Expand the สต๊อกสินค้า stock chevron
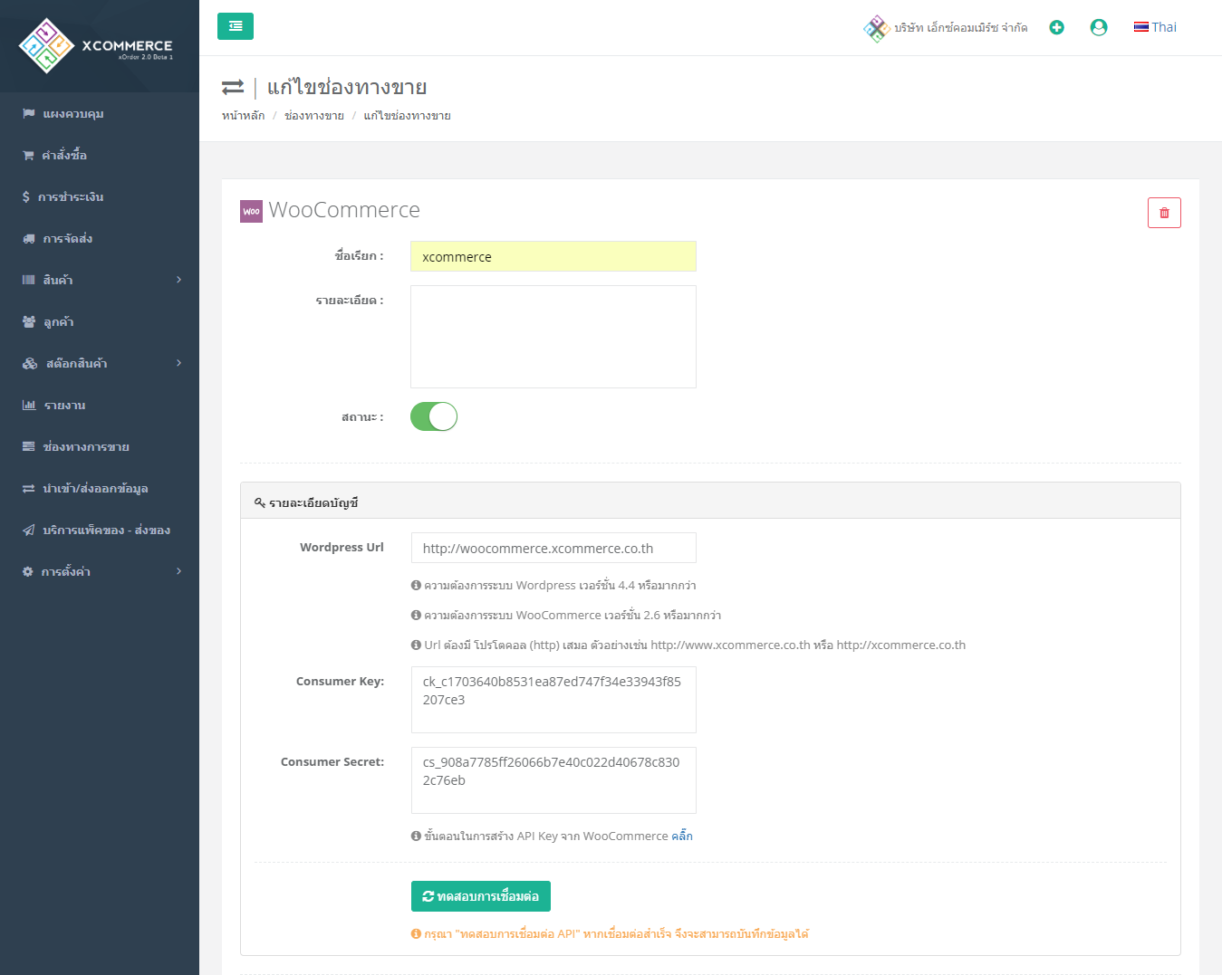This screenshot has height=975, width=1222. coord(178,363)
